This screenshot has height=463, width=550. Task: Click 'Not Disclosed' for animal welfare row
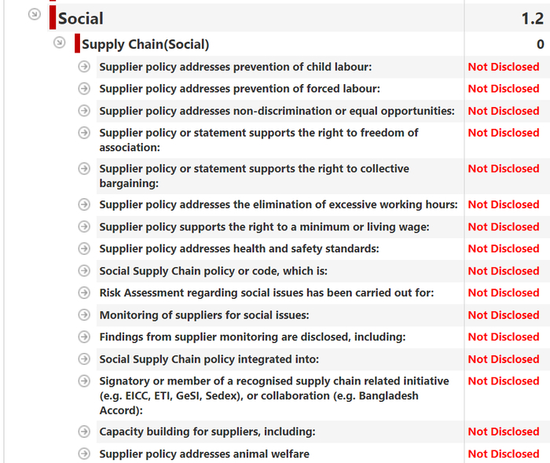coord(504,454)
